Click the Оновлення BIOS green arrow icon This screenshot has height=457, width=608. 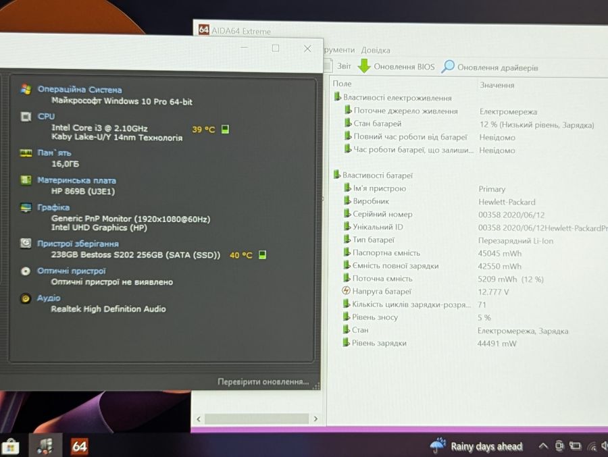(x=364, y=66)
